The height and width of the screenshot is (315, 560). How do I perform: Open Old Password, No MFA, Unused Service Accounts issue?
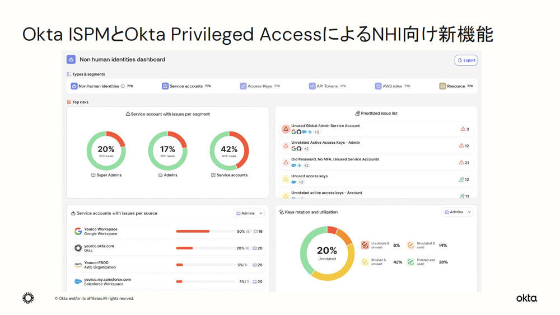click(x=376, y=162)
